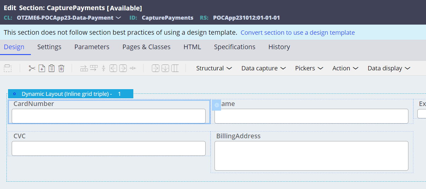
Task: Switch to the Settings tab
Action: click(49, 47)
